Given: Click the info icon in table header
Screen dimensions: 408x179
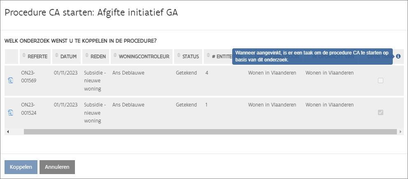Looking at the screenshot, I should click(x=398, y=57).
